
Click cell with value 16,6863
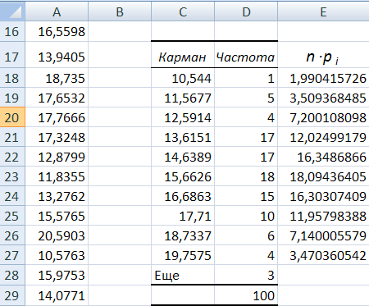[x=183, y=196]
